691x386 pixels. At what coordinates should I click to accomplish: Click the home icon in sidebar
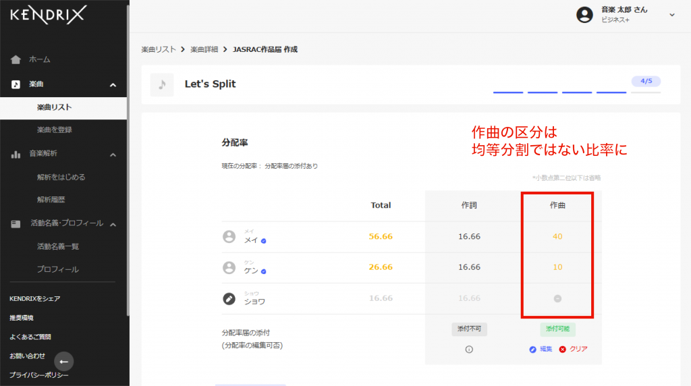coord(16,59)
